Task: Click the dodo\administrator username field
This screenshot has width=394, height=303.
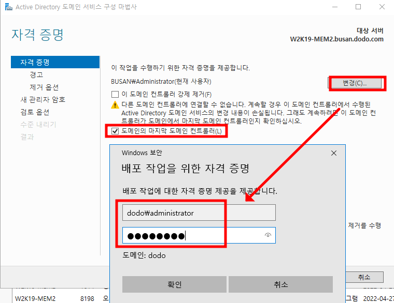Action: click(199, 213)
